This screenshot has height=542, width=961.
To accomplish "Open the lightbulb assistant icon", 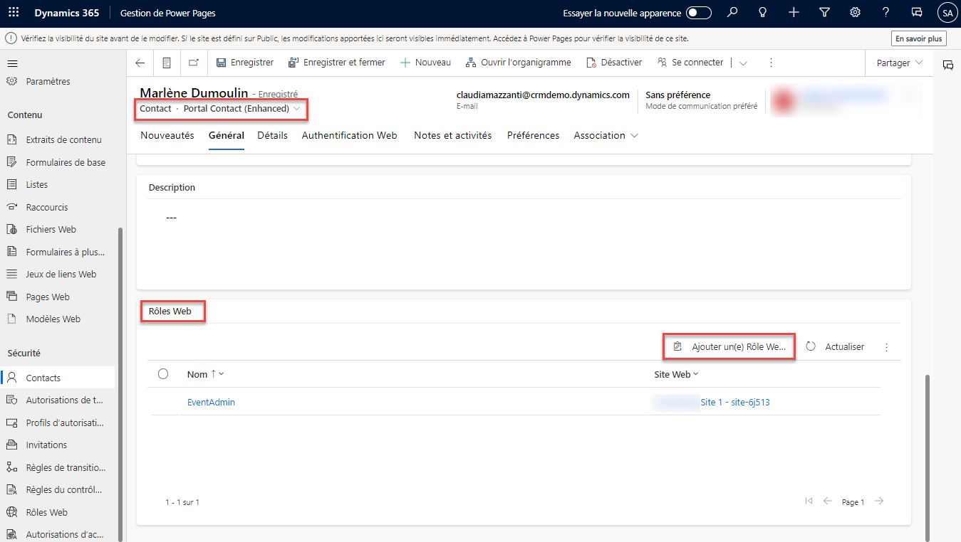I will pyautogui.click(x=763, y=13).
